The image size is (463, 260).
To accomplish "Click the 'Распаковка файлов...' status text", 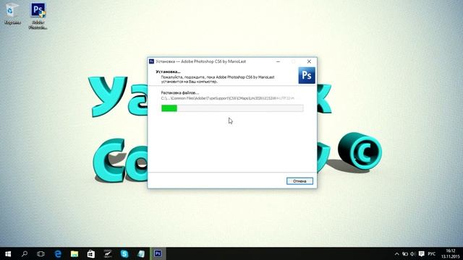I will (x=180, y=92).
